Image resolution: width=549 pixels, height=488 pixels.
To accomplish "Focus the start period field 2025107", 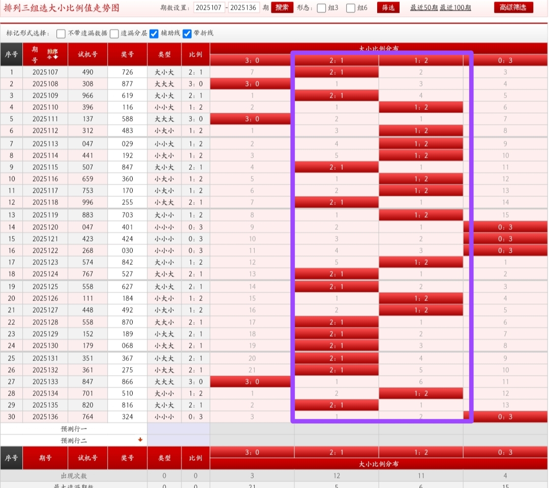I will pyautogui.click(x=209, y=8).
